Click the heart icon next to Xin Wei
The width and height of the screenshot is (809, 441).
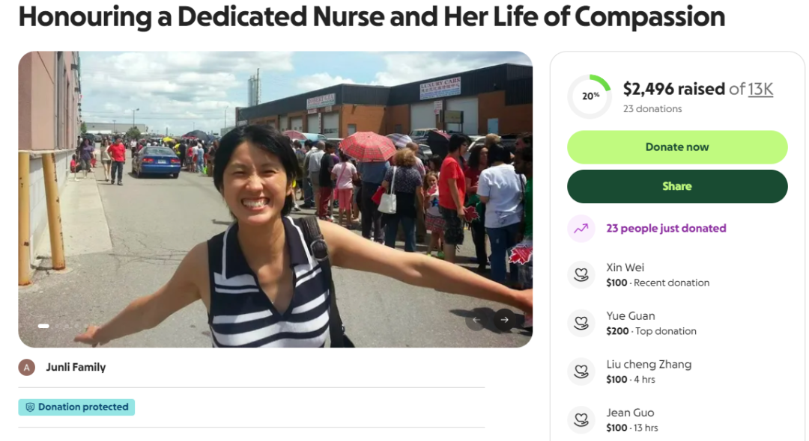[581, 275]
